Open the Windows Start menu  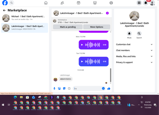click(x=3, y=105)
